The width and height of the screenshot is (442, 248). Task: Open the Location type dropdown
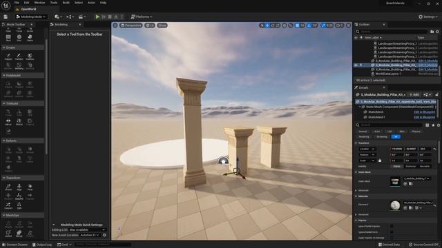(x=367, y=149)
